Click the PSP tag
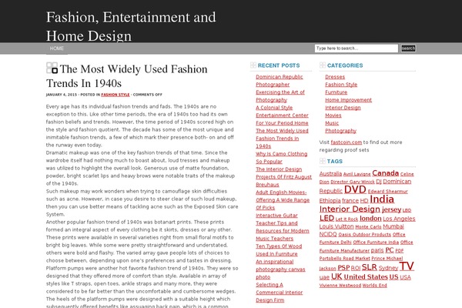 (x=343, y=268)
